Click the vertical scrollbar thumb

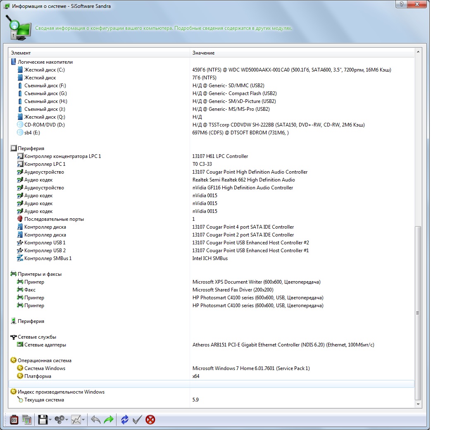point(418,313)
